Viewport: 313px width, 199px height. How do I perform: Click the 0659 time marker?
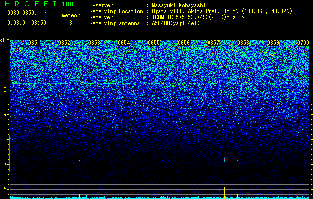273,43
